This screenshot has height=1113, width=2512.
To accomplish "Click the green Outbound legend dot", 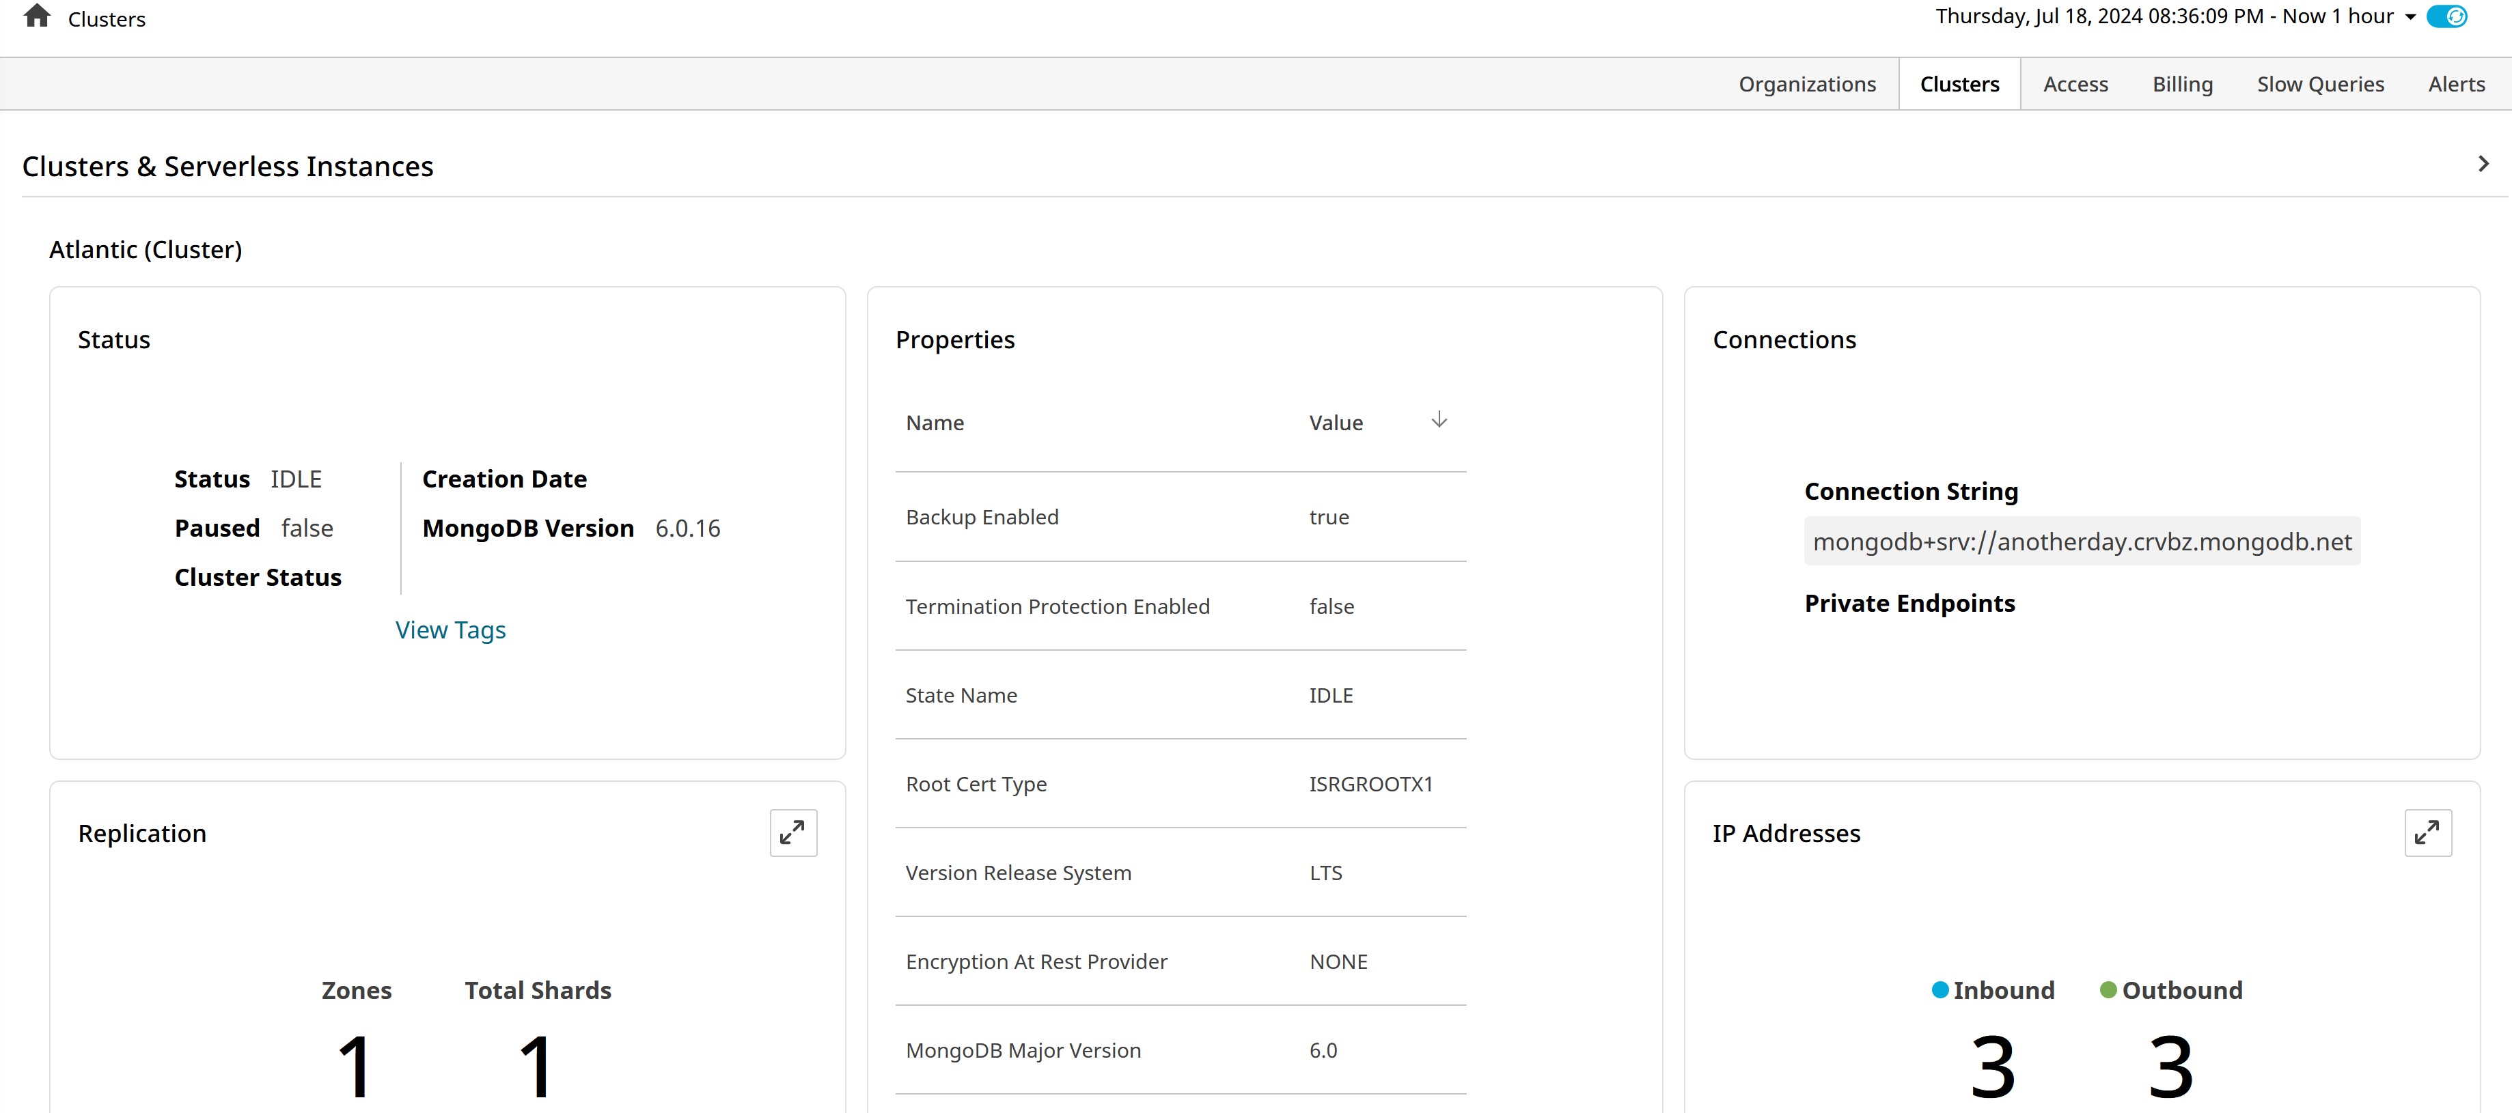I will tap(2108, 989).
